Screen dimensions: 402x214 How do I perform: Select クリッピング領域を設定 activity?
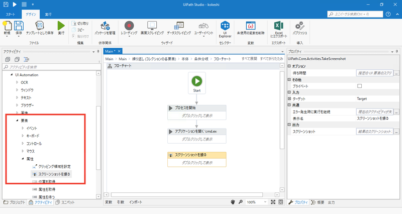pos(52,166)
